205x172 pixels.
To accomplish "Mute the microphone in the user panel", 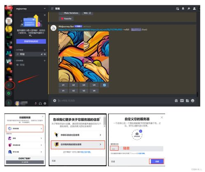I will pyautogui.click(x=36, y=103).
